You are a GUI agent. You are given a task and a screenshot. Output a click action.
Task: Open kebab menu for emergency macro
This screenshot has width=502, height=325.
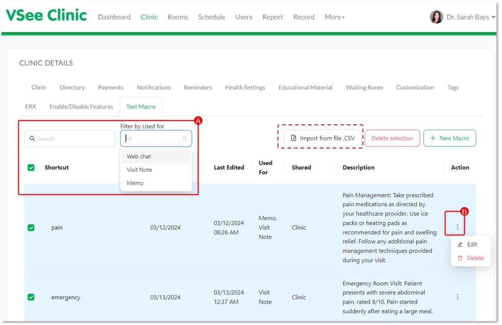(458, 297)
